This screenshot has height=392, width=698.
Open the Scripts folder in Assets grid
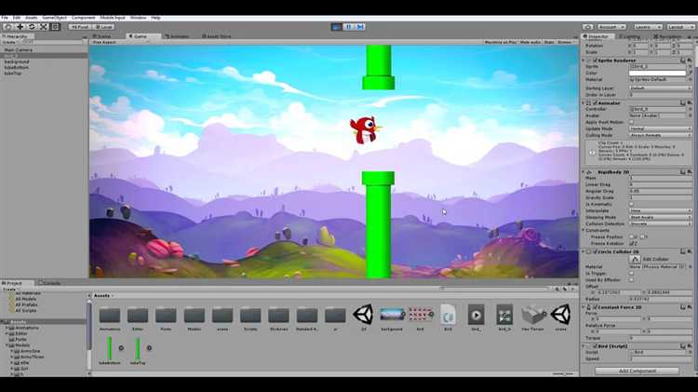(250, 316)
